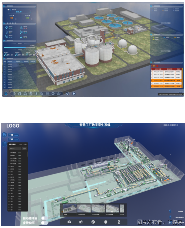
Task: Expand the 101 tree node
Action: (x=9, y=210)
